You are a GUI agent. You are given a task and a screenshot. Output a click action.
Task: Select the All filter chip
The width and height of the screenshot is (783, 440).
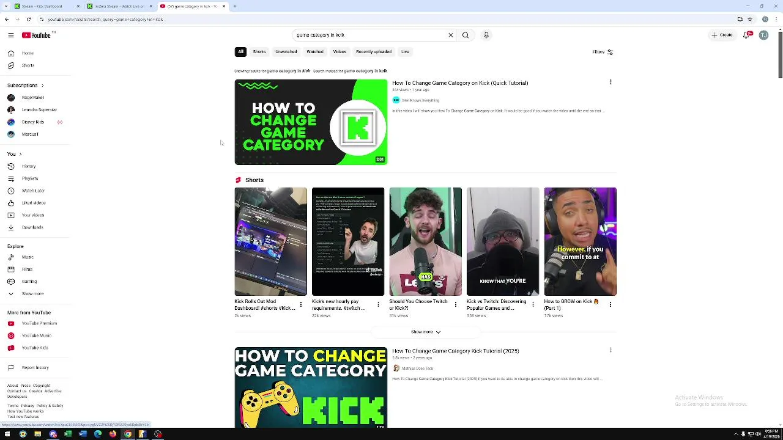pyautogui.click(x=240, y=52)
